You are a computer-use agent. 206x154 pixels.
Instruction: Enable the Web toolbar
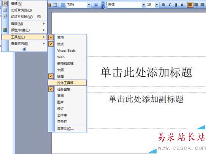67,57
